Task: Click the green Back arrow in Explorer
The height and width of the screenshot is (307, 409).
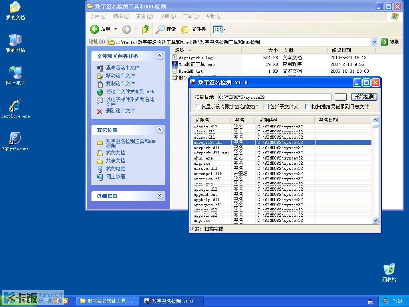Action: 94,29
